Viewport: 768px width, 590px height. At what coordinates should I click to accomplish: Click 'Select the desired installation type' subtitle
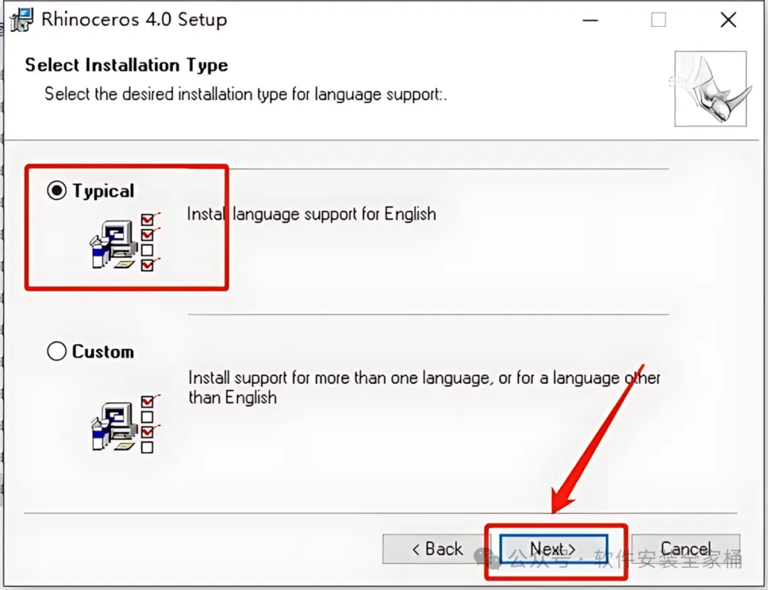click(x=245, y=94)
